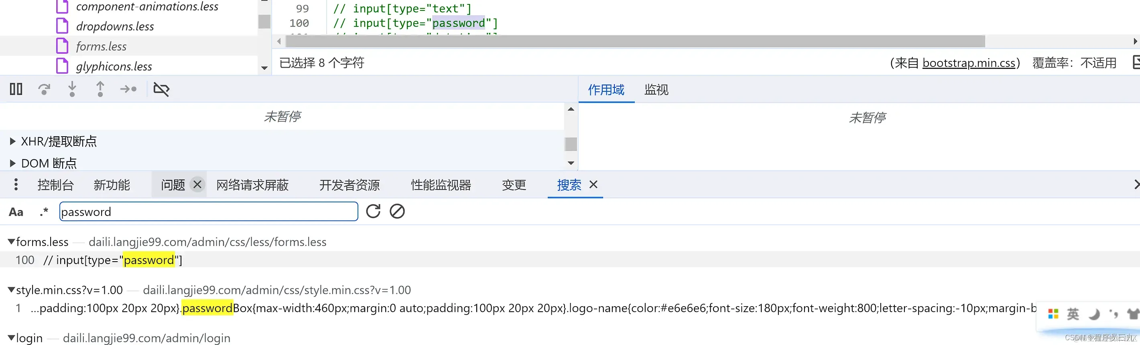Open the 控制台 drawer tab
This screenshot has width=1140, height=345.
tap(55, 185)
